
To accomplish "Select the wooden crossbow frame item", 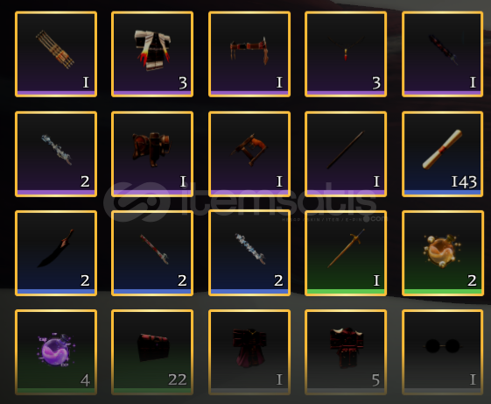I will pyautogui.click(x=249, y=154).
